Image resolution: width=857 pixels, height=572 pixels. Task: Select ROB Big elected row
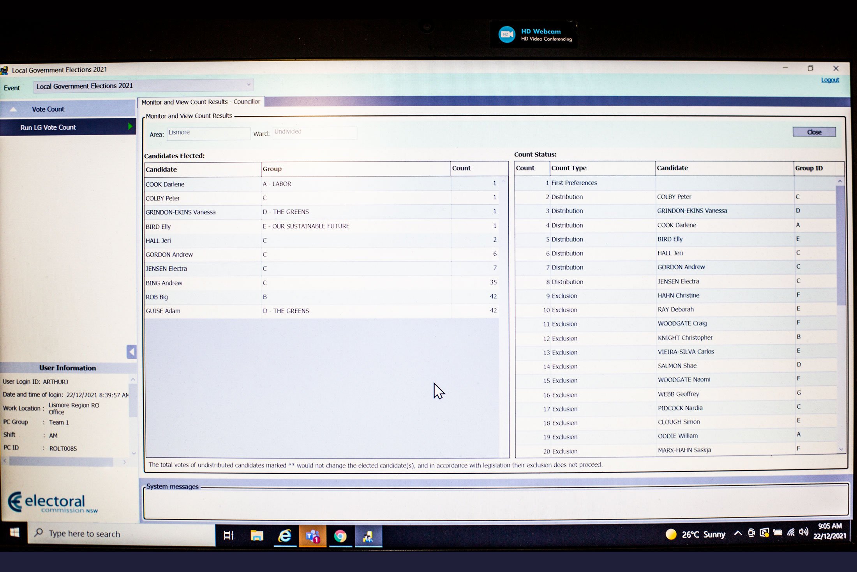(321, 297)
